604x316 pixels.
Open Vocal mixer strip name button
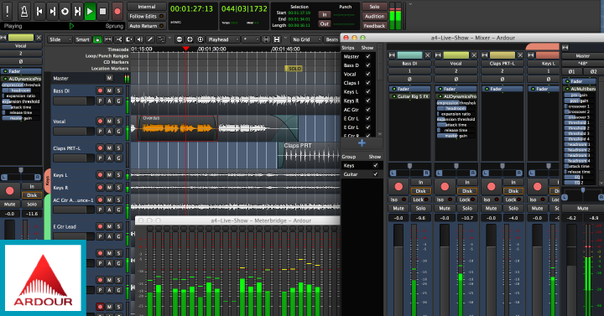(456, 64)
